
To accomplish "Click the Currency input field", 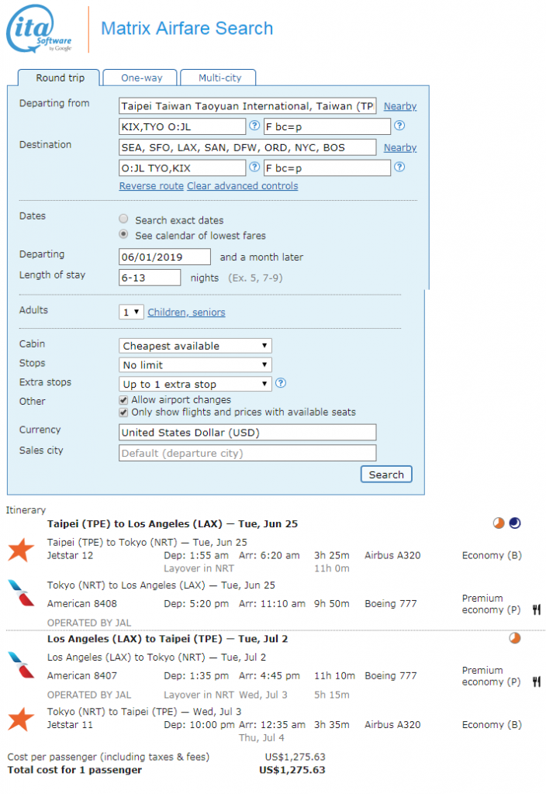I will click(247, 433).
